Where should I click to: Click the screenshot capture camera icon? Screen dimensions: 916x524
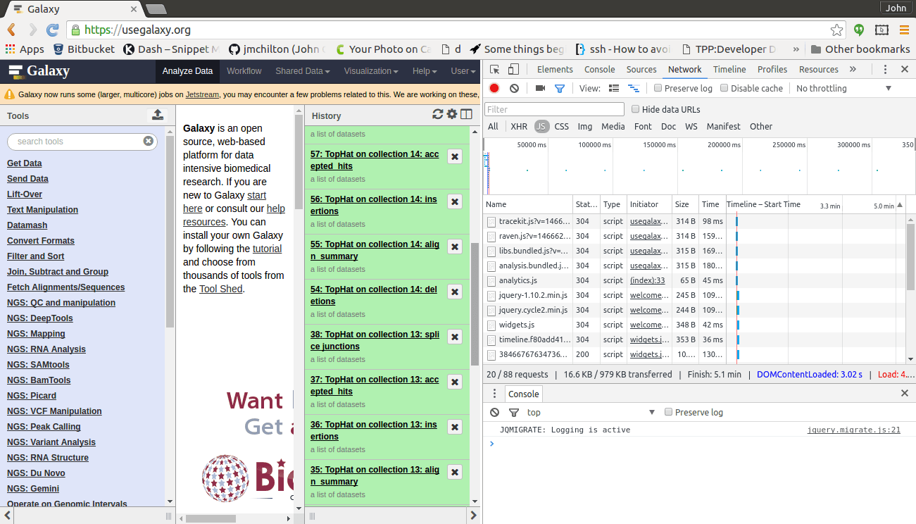pyautogui.click(x=539, y=88)
